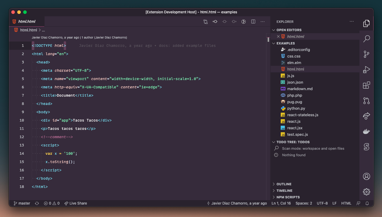Click the Javier Diaz Chamorro blame in status bar
Image resolution: width=382 pixels, height=217 pixels.
(237, 203)
